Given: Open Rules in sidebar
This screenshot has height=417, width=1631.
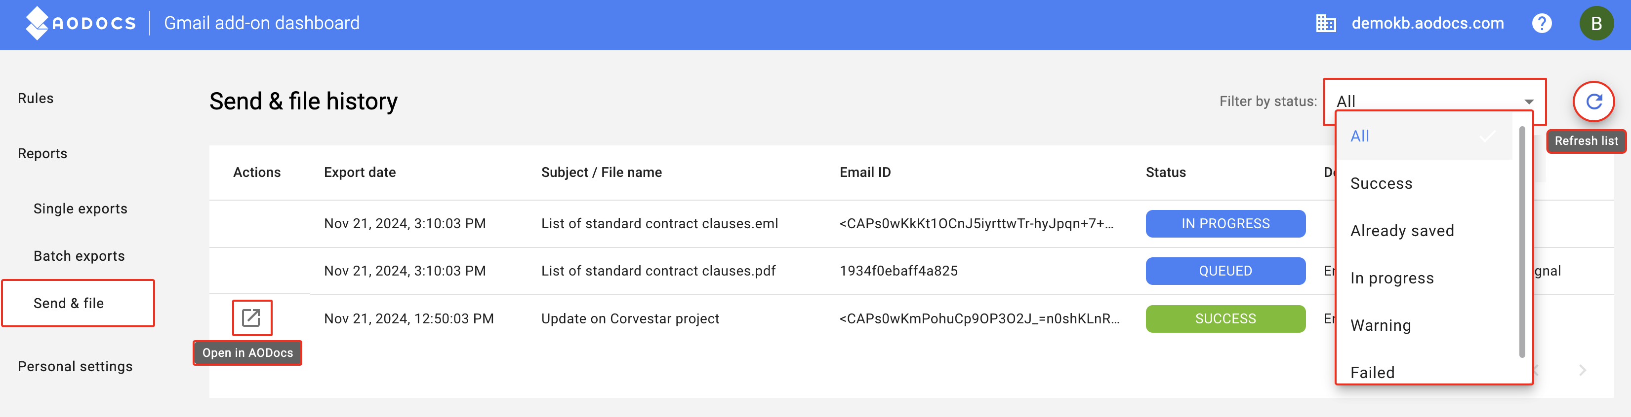Looking at the screenshot, I should (x=36, y=98).
